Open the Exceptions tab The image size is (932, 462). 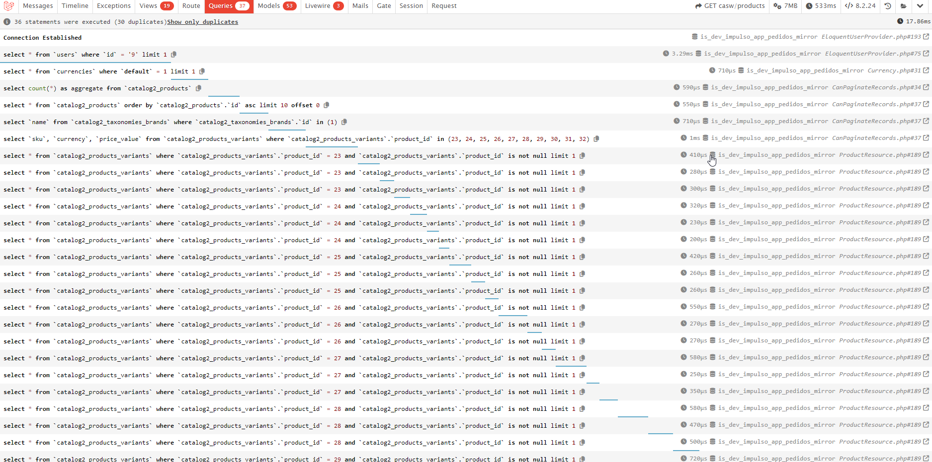point(114,6)
